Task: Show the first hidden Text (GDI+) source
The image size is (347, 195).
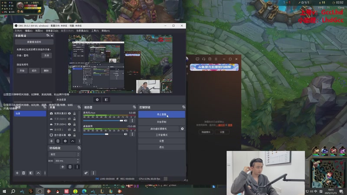Action: click(x=69, y=119)
